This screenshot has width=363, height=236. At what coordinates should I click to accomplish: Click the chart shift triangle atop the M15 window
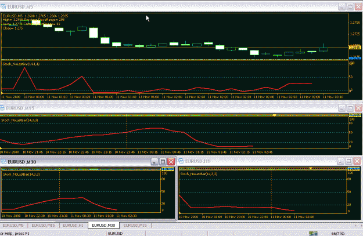(274, 115)
